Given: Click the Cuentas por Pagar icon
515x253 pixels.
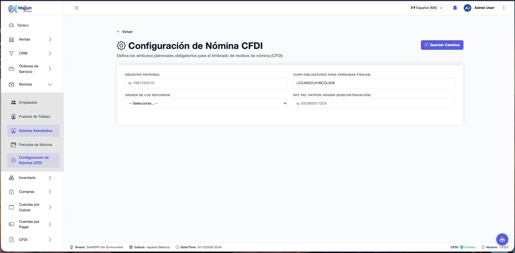Looking at the screenshot, I should click(x=11, y=224).
